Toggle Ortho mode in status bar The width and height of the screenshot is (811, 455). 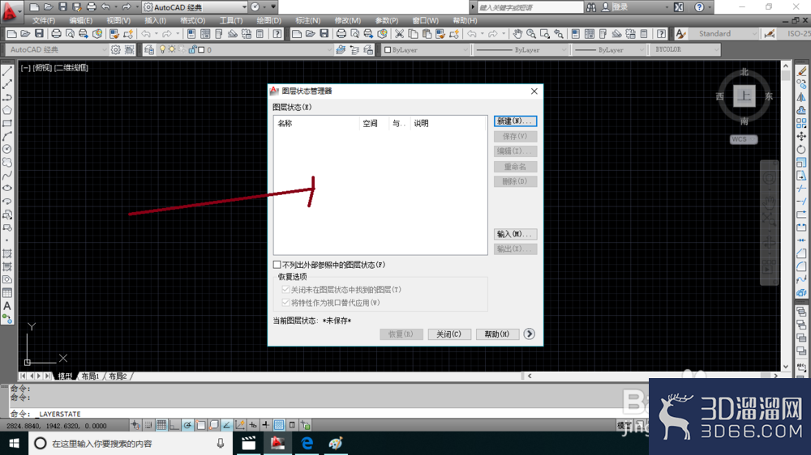[174, 425]
